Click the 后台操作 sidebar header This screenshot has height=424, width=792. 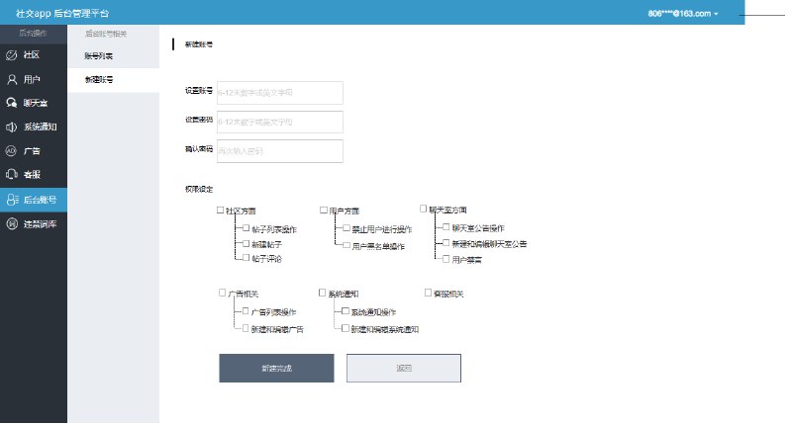click(33, 34)
